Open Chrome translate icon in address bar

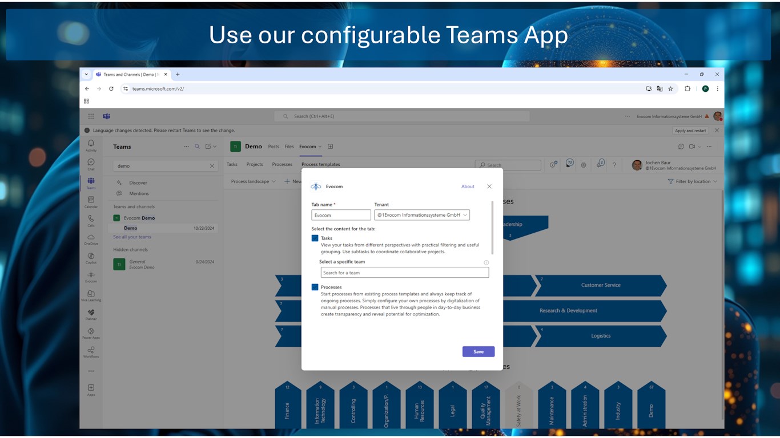(660, 89)
